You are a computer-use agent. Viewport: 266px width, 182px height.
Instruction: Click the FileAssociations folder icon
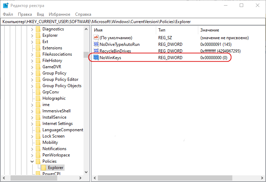pyautogui.click(x=38, y=54)
